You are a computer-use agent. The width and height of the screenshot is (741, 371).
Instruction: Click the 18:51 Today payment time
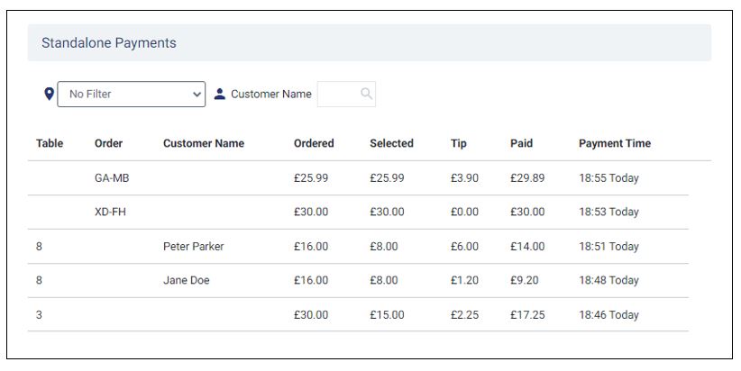point(608,247)
